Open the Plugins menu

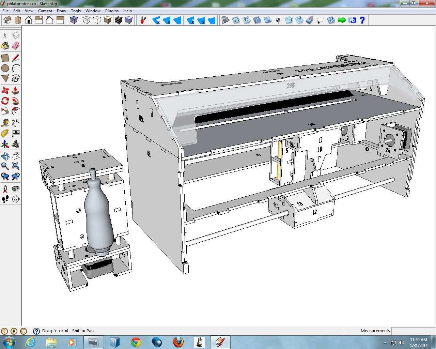pyautogui.click(x=112, y=11)
